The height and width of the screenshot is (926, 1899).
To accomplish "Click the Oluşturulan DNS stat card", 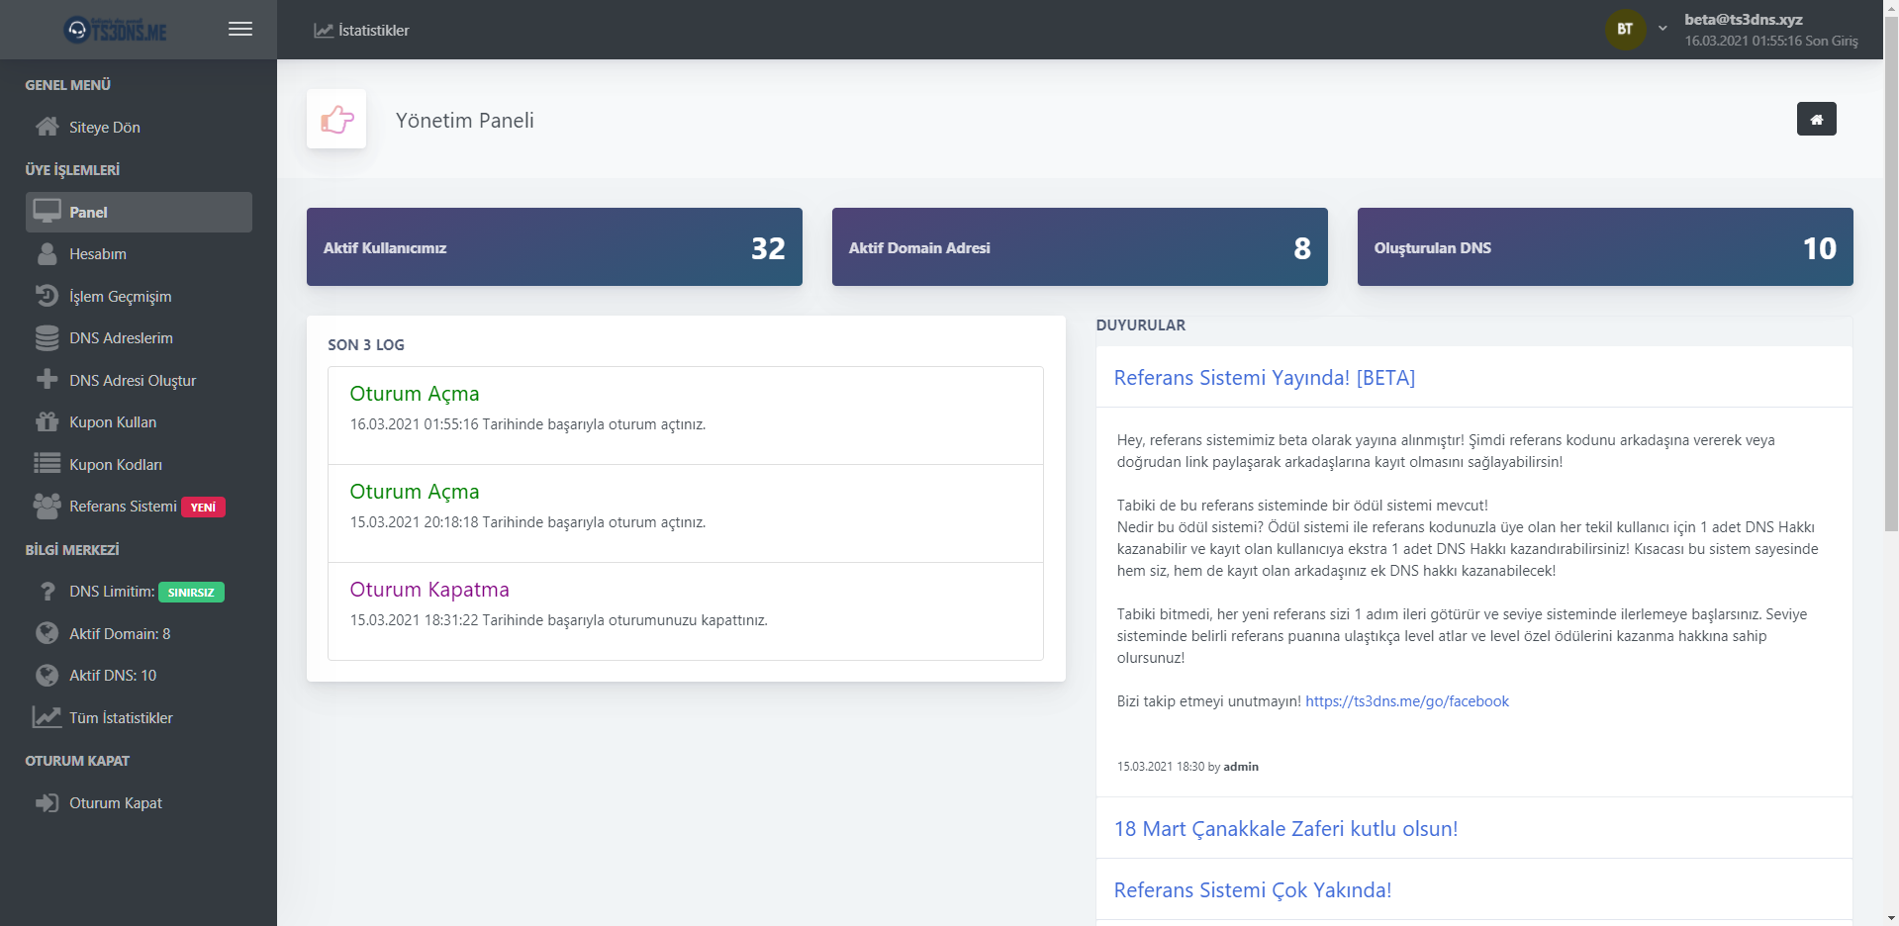I will [x=1605, y=246].
